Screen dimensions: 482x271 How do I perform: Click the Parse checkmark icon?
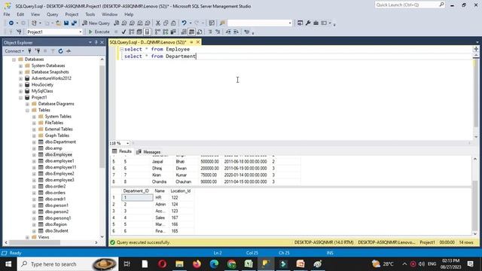(124, 32)
